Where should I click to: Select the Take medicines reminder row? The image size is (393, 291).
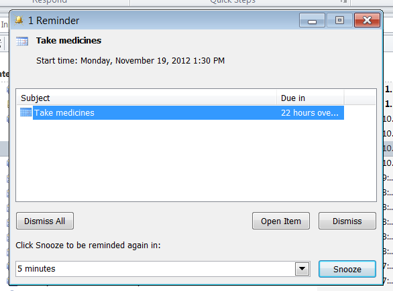180,113
